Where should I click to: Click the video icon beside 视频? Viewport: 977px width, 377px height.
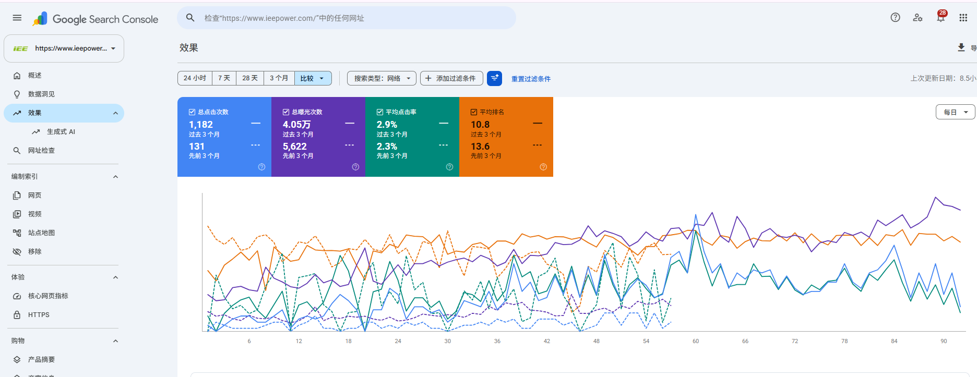click(x=17, y=214)
